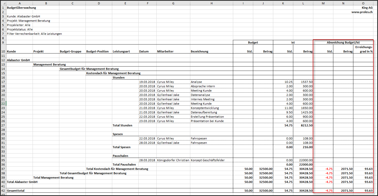
Task: Select the 'Internes Meeting' cell
Action: click(x=202, y=99)
